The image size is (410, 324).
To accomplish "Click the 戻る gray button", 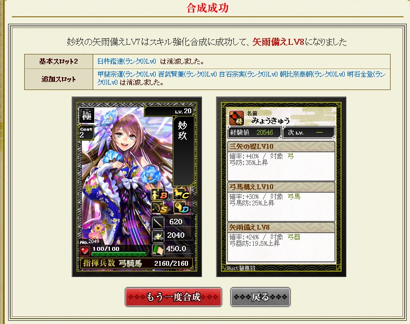I will 260,297.
